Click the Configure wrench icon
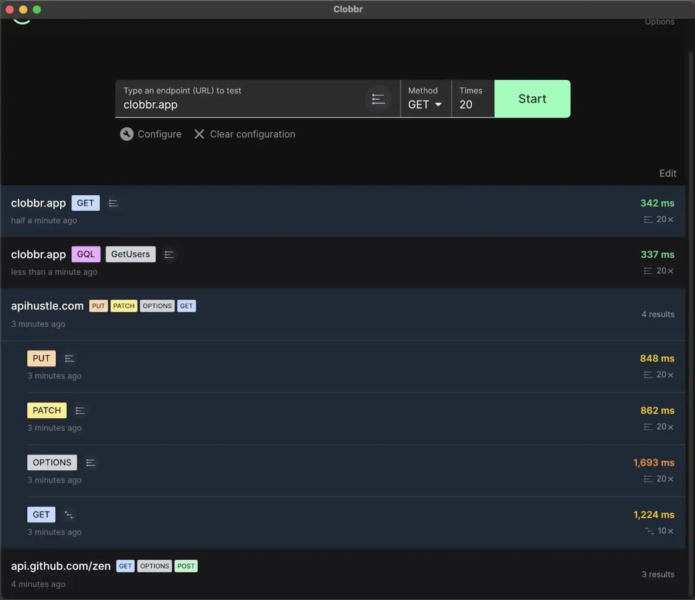 [126, 134]
